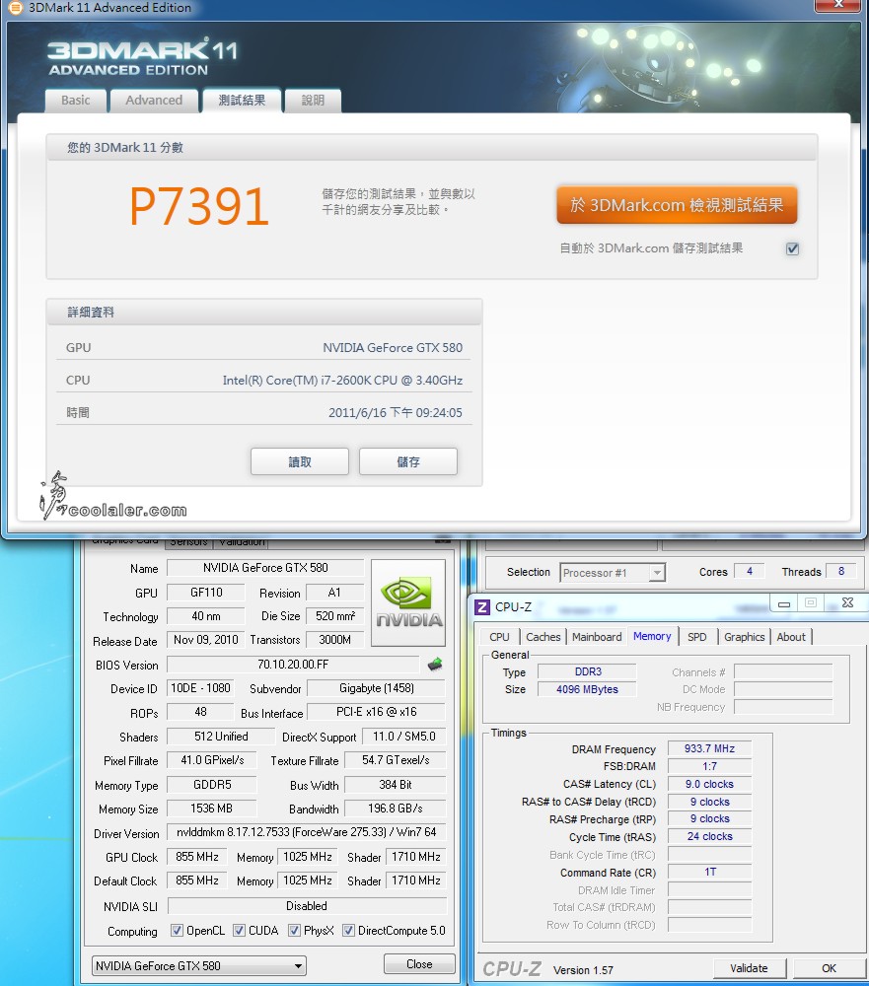
Task: Click the CPU-Z memory size 4096 MBytes
Action: 587,689
